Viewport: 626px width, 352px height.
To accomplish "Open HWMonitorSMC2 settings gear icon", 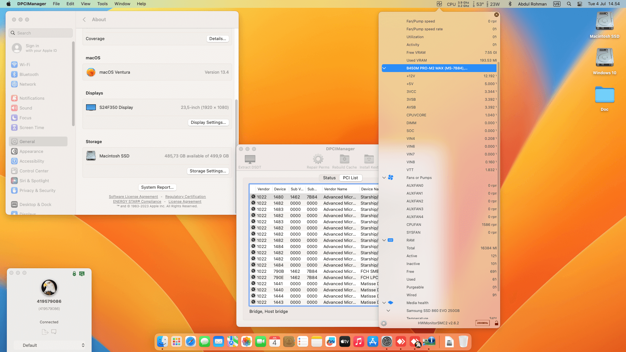I will (x=384, y=323).
